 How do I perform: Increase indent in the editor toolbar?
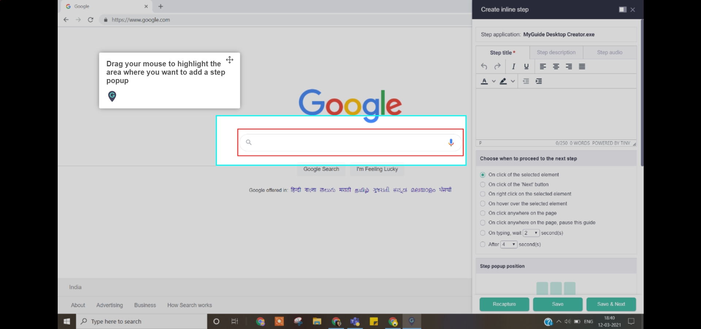(539, 81)
